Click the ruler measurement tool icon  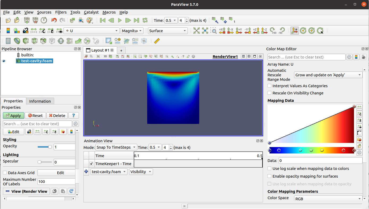click(x=157, y=41)
